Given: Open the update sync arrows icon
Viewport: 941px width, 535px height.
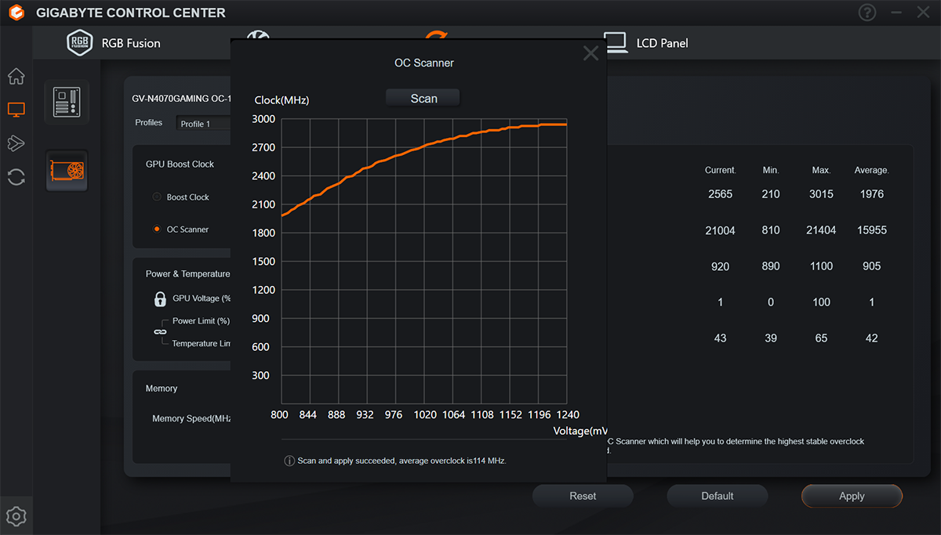Looking at the screenshot, I should tap(16, 177).
